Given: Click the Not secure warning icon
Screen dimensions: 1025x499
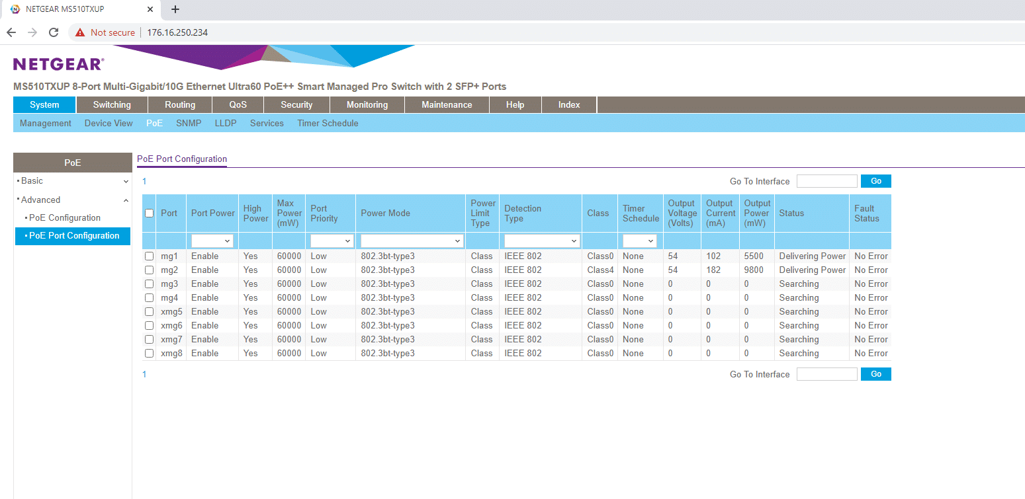Looking at the screenshot, I should click(x=80, y=32).
